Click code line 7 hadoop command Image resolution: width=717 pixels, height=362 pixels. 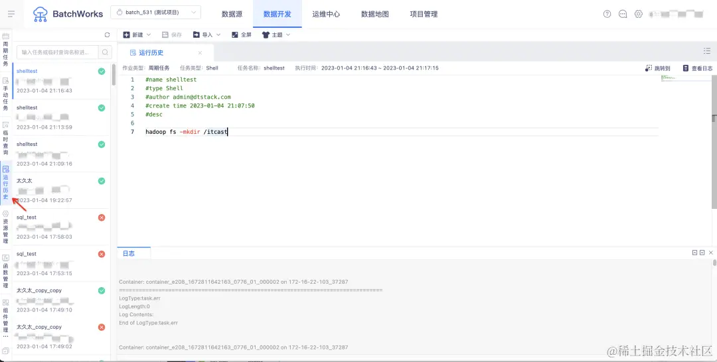tap(187, 132)
